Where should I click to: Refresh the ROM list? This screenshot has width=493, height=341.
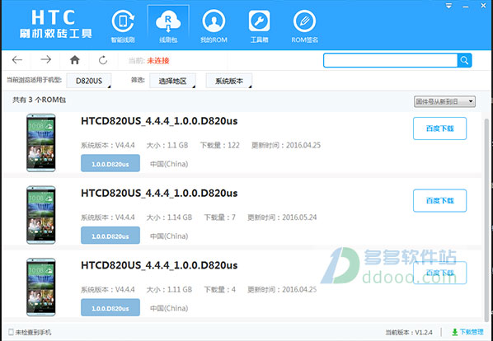[x=103, y=60]
